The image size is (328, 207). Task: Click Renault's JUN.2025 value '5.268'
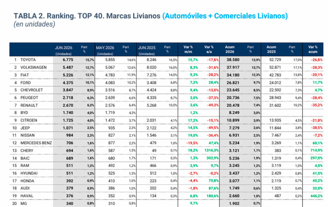pyautogui.click(x=152, y=105)
